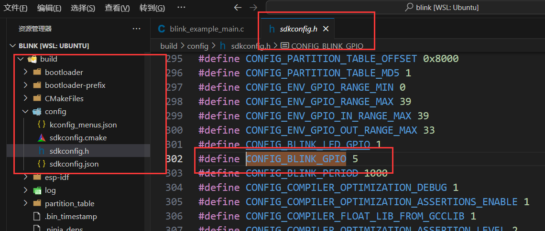Viewport: 545px width, 231px height.
Task: Collapse the build folder
Action: pyautogui.click(x=20, y=59)
